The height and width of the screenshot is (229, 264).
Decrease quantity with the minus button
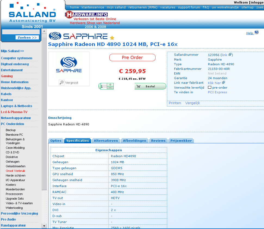(110, 88)
